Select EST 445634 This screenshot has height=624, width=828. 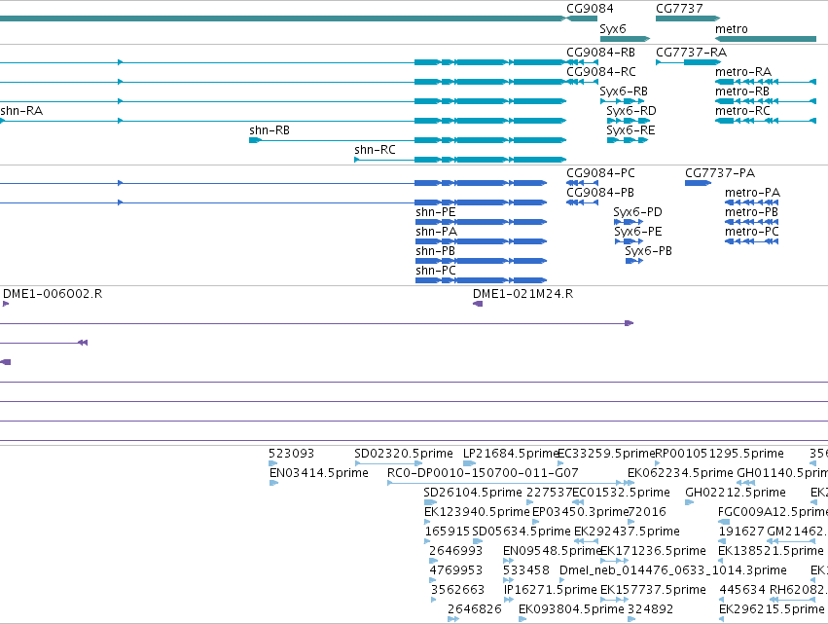pyautogui.click(x=722, y=600)
